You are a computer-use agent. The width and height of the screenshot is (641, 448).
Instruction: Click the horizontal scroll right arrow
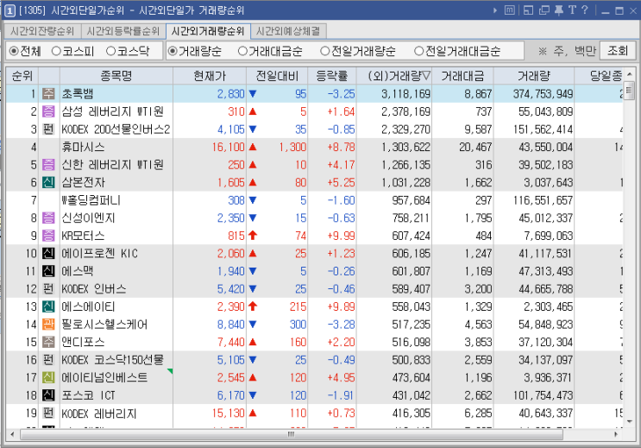tap(616, 434)
